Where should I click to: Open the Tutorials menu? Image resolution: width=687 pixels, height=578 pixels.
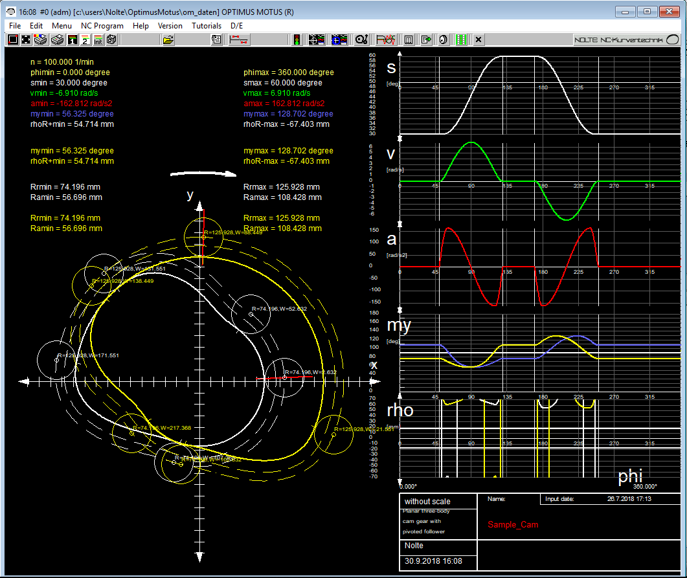pyautogui.click(x=207, y=26)
